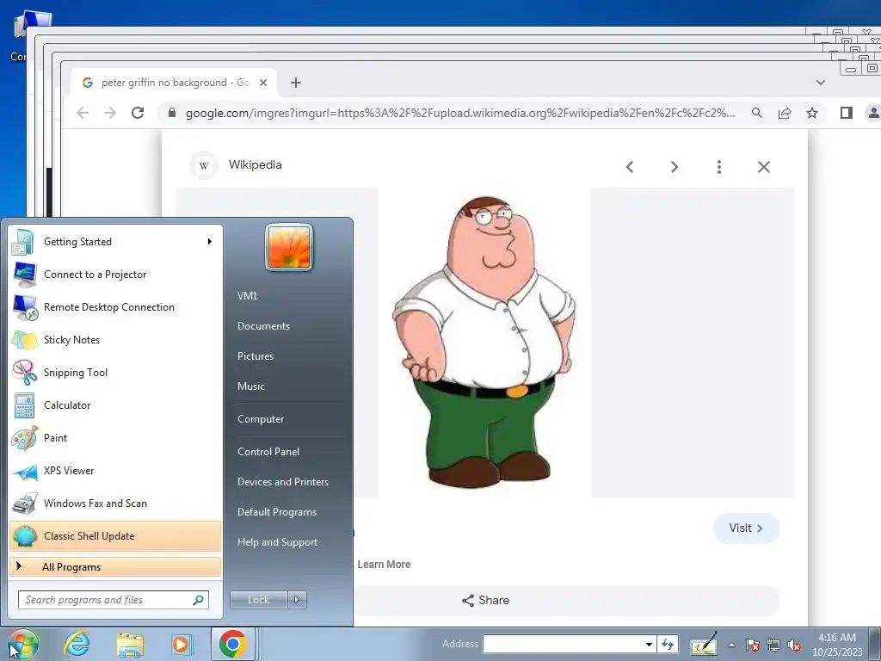881x661 pixels.
Task: Click the Windows Fax and Scan icon
Action: [x=25, y=503]
